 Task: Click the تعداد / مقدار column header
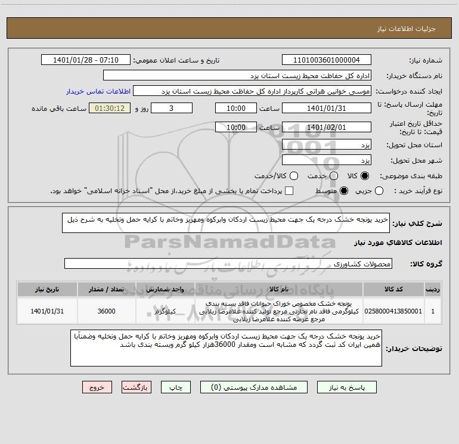pos(107,289)
